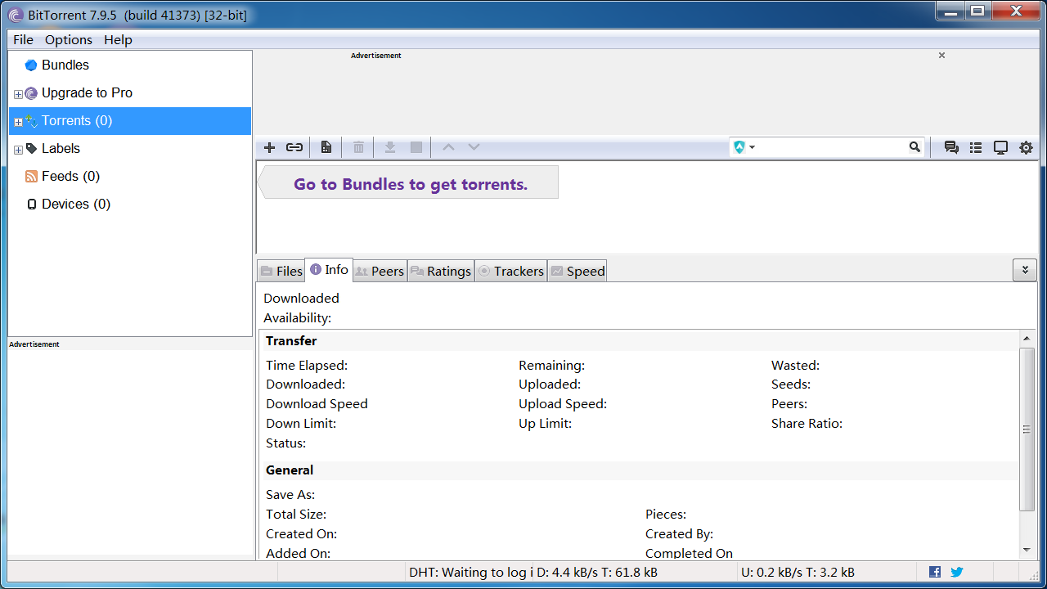Switch to the Peers tab
Image resolution: width=1047 pixels, height=589 pixels.
coord(380,271)
